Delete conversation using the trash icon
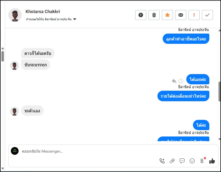This screenshot has width=221, height=172. click(154, 15)
